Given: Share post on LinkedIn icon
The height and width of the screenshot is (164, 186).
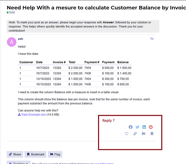Looking at the screenshot, I should 144,127.
